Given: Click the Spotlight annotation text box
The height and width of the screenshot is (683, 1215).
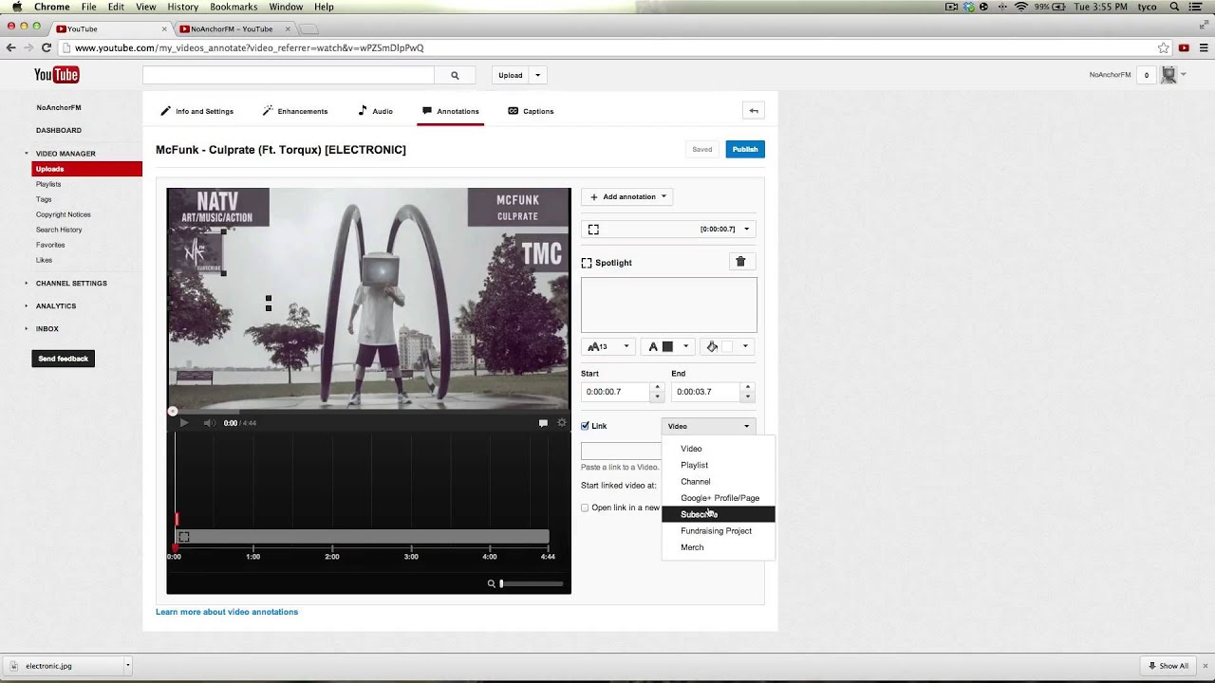Looking at the screenshot, I should pyautogui.click(x=669, y=305).
